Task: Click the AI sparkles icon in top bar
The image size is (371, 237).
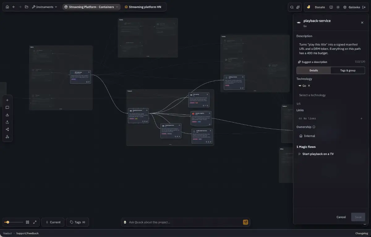Action: click(x=298, y=7)
